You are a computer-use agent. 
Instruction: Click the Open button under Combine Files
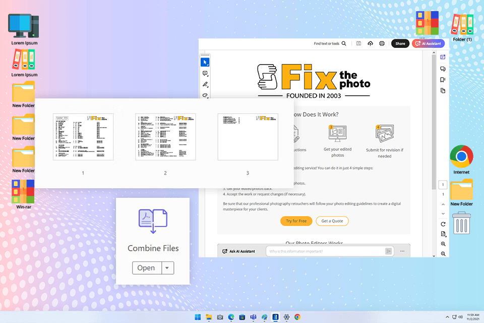pyautogui.click(x=147, y=267)
